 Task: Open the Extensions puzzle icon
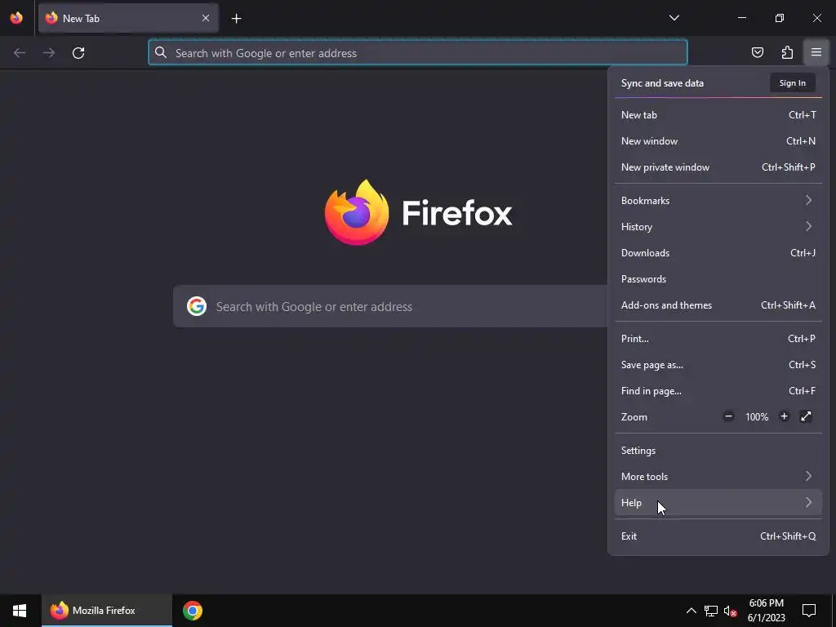click(787, 52)
